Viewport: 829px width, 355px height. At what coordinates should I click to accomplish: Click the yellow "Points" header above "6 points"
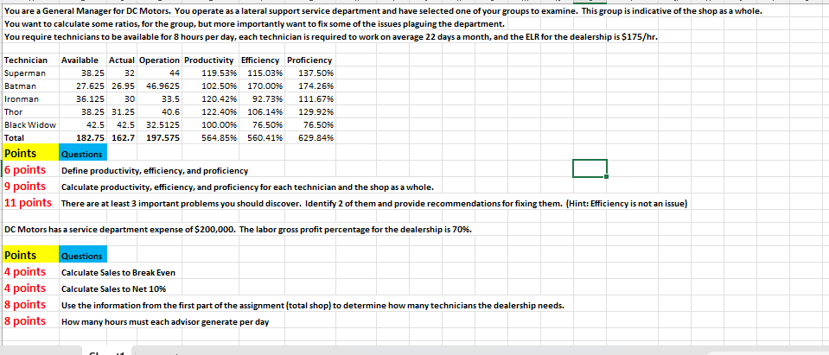coord(29,153)
